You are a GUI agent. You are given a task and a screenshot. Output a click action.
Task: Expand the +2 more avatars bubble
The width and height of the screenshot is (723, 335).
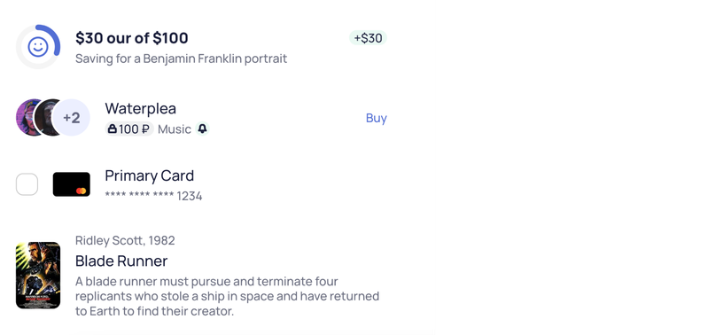coord(71,118)
